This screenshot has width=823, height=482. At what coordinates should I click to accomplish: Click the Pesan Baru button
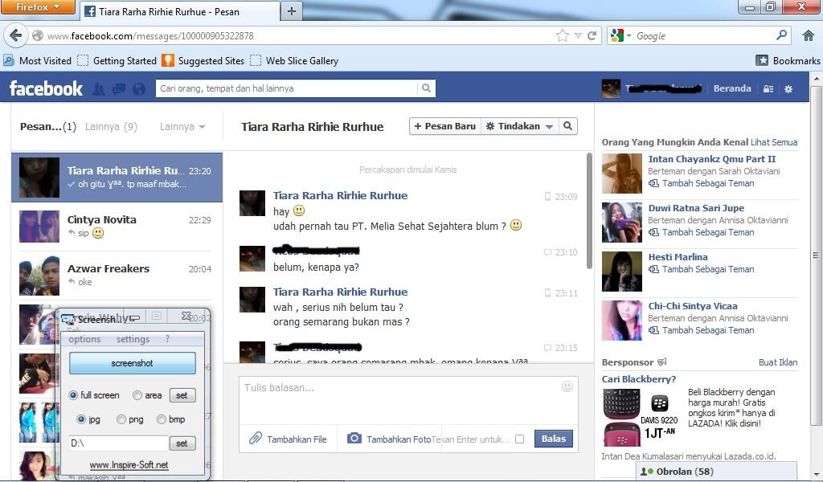click(445, 126)
